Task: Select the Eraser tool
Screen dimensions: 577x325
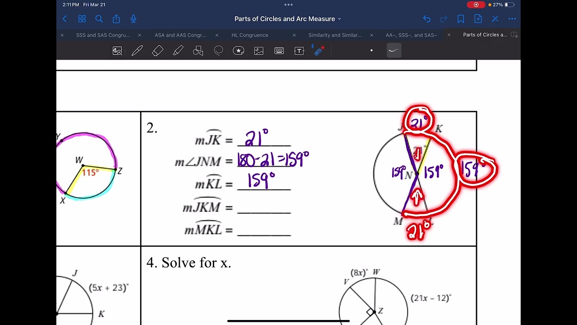Action: (158, 51)
